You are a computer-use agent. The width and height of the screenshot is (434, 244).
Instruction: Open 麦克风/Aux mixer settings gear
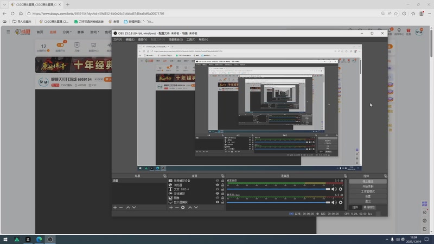(x=341, y=202)
